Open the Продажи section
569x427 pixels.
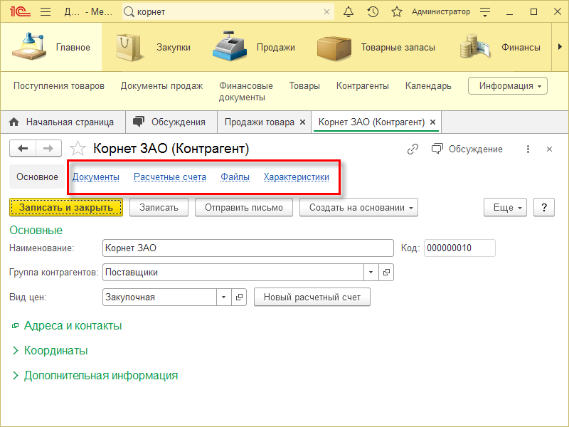coord(254,47)
